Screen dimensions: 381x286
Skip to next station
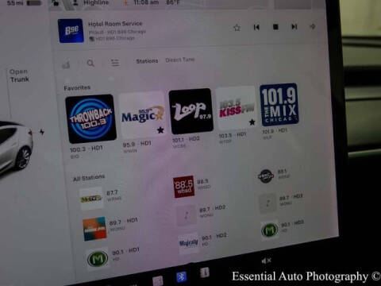click(294, 27)
